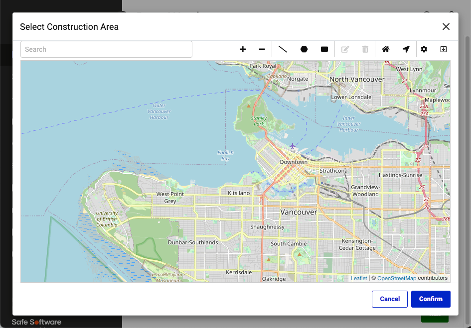Image resolution: width=471 pixels, height=328 pixels.
Task: Zoom out with the minus icon
Action: coord(262,49)
